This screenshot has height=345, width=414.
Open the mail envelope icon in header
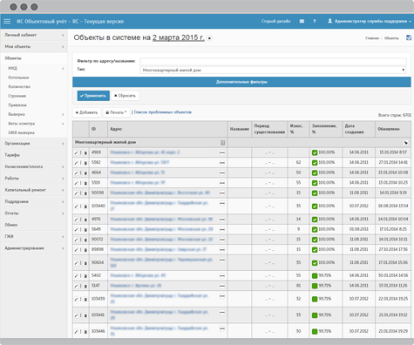point(302,21)
